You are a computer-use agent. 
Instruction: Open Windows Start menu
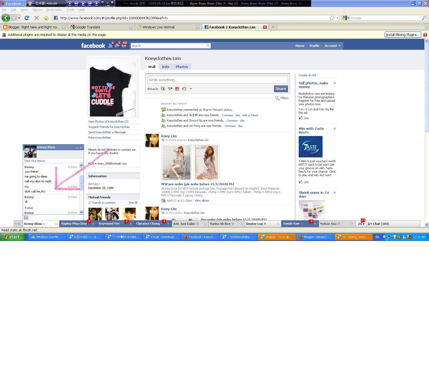(x=13, y=237)
